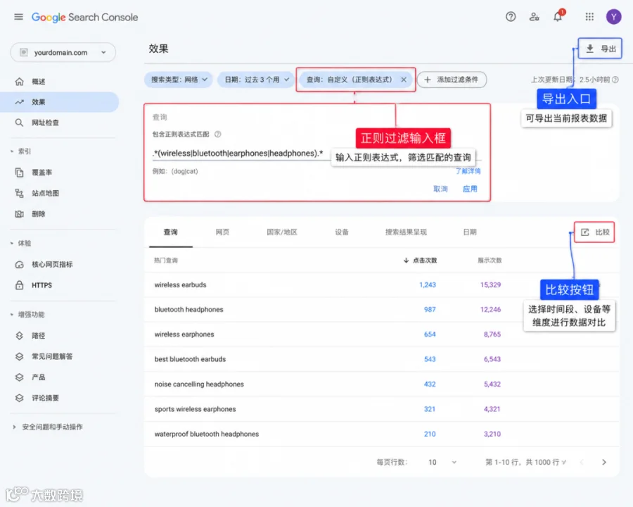Sort by 点击次数 column header
The image size is (633, 507).
[x=420, y=261]
